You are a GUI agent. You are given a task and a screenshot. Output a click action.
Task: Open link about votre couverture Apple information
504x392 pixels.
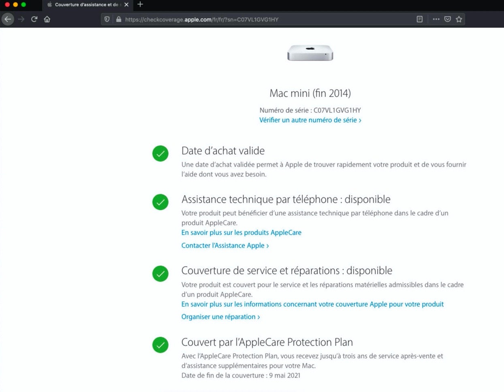(x=313, y=304)
